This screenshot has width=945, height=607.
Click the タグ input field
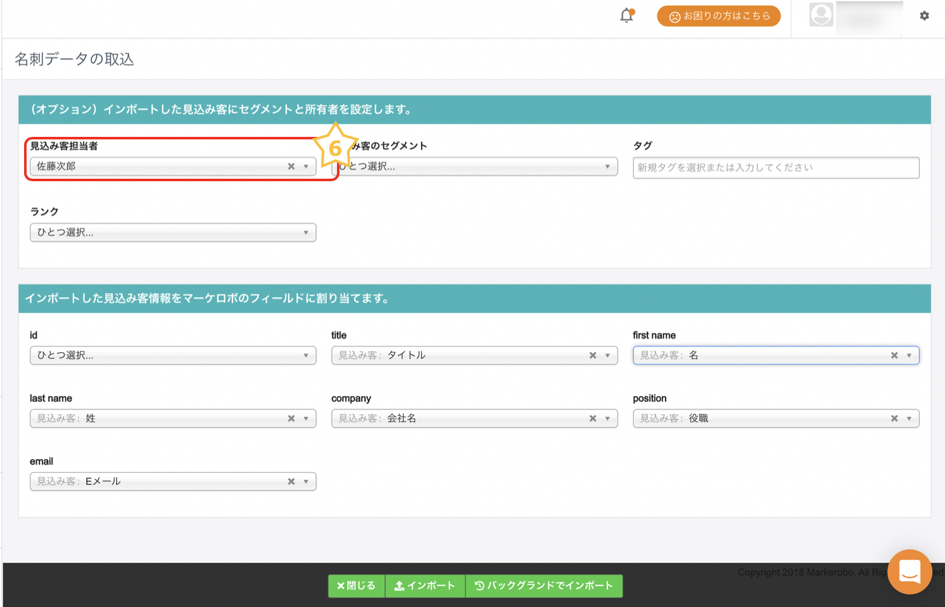click(x=776, y=168)
